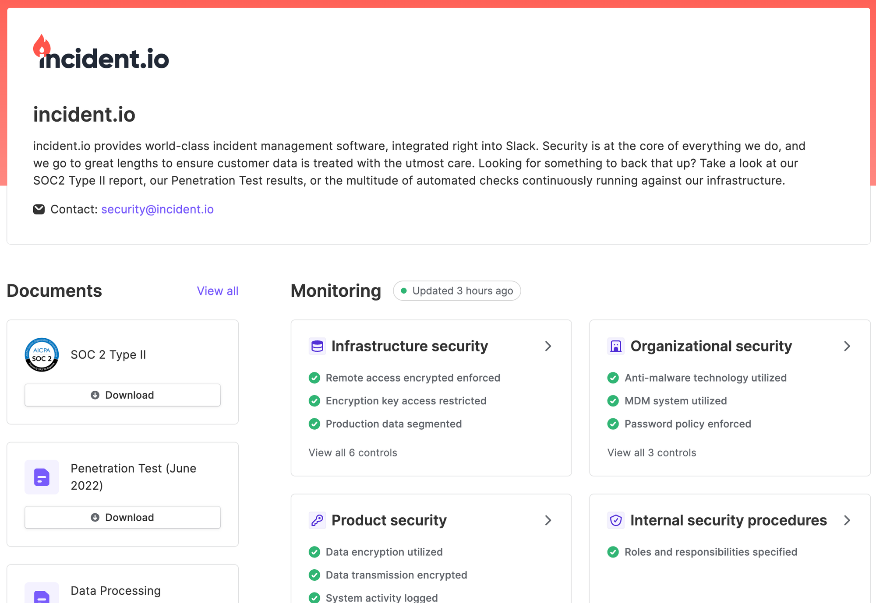Click the envelope contact icon
The image size is (876, 603).
[39, 209]
